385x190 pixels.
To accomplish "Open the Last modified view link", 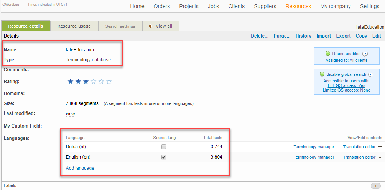I will point(70,114).
